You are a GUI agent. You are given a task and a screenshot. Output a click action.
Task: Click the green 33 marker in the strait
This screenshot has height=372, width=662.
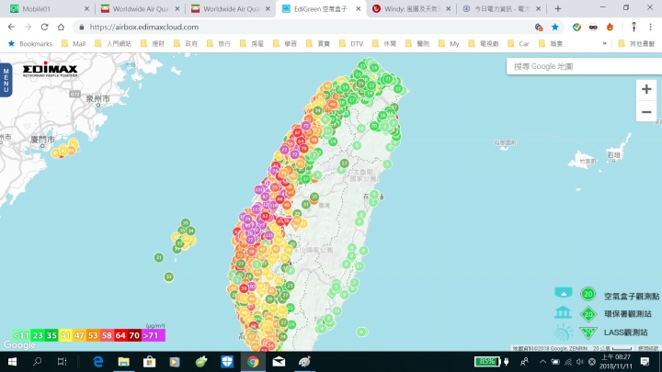click(x=169, y=277)
